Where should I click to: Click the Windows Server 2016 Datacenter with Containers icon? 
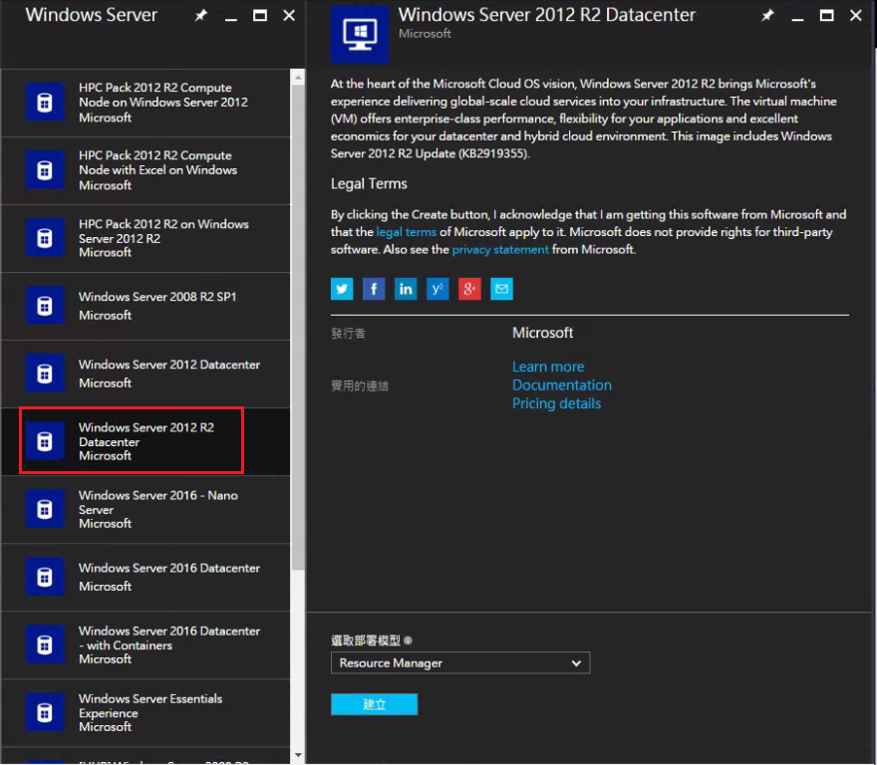[45, 644]
